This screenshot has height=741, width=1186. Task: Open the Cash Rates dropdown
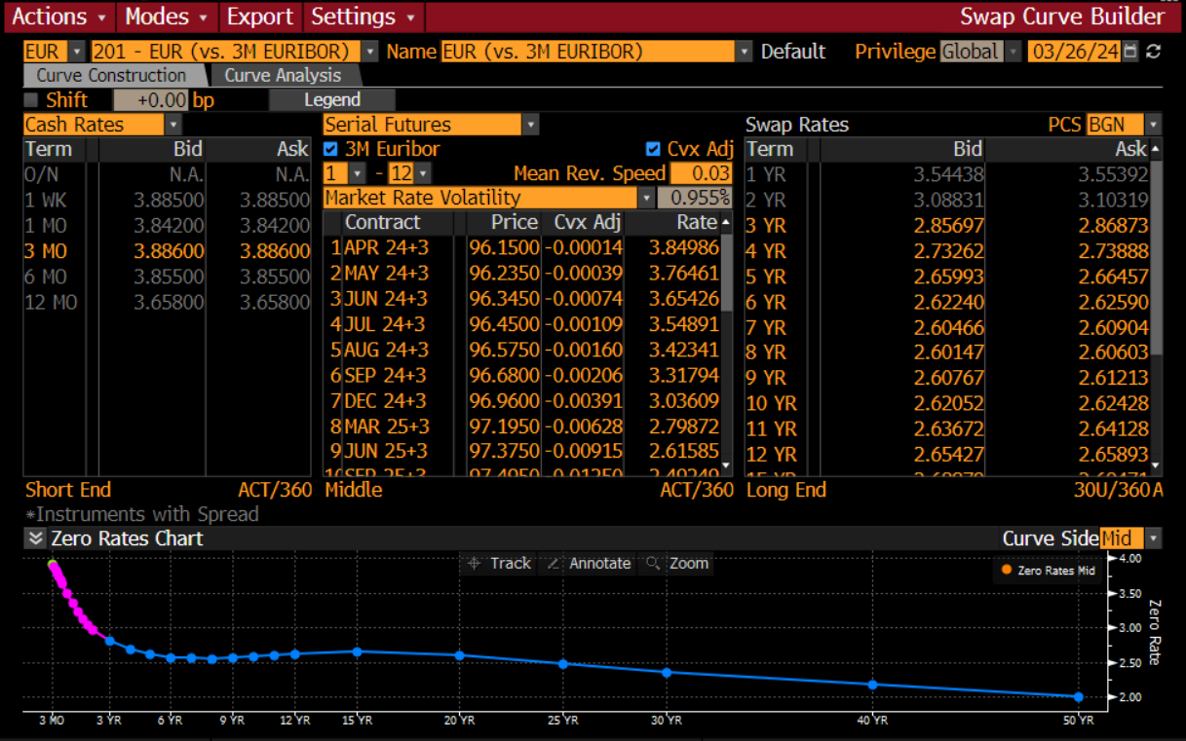tap(173, 125)
